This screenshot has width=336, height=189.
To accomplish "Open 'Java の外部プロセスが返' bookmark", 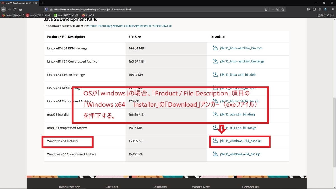I will (67, 15).
